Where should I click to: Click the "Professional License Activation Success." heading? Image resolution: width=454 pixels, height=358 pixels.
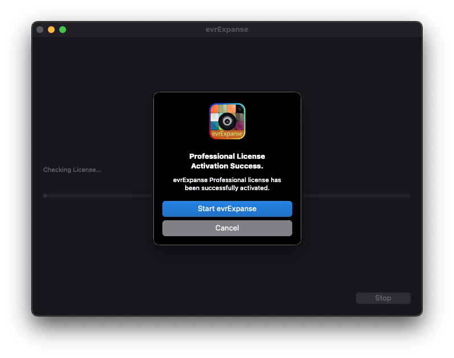coord(227,161)
